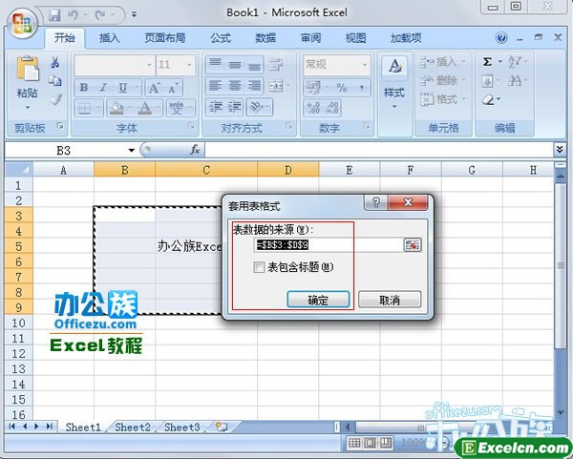
Task: Select the Format Painter brush
Action: [x=55, y=99]
